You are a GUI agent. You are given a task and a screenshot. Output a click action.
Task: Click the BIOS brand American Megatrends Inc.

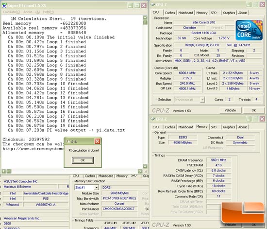pyautogui.click(x=36, y=218)
